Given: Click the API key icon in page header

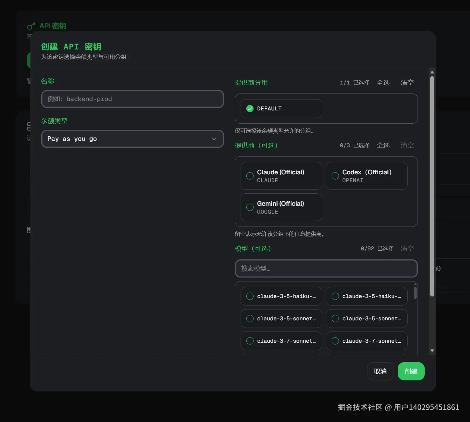Looking at the screenshot, I should pyautogui.click(x=31, y=26).
